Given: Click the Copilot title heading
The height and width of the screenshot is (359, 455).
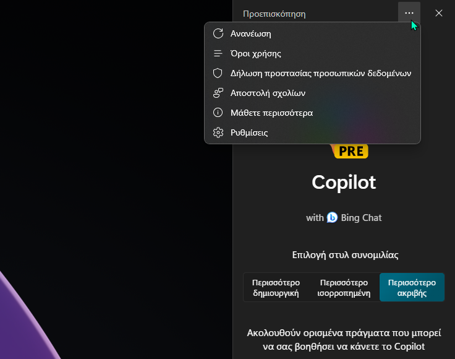Looking at the screenshot, I should pyautogui.click(x=344, y=183).
